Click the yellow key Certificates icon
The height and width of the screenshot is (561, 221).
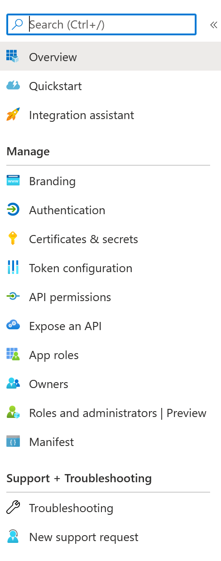click(13, 239)
